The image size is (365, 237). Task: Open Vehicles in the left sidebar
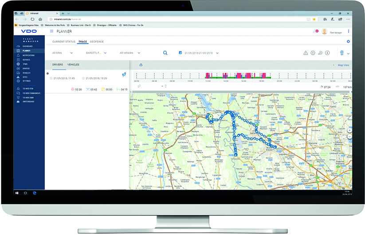26,73
